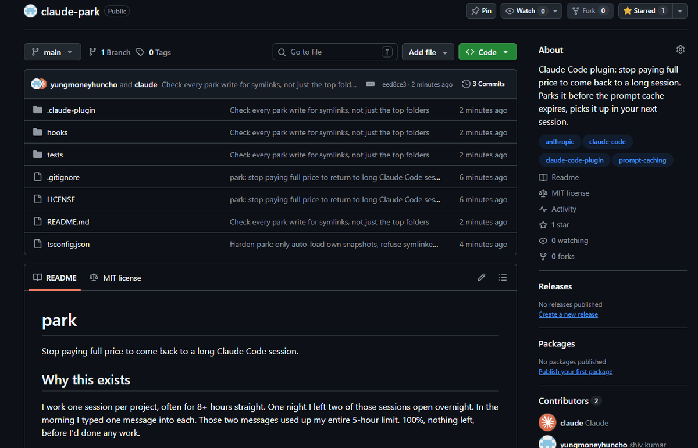698x448 pixels.
Task: Click the hooks folder icon
Action: (x=38, y=132)
